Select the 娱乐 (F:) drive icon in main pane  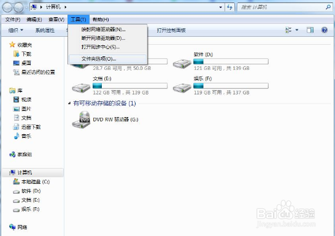click(x=182, y=88)
